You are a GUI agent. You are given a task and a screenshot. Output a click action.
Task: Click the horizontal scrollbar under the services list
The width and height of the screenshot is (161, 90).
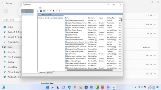90,70
